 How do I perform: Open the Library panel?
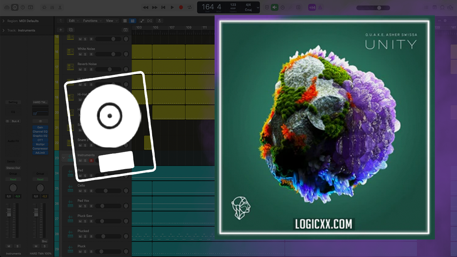[x=7, y=7]
